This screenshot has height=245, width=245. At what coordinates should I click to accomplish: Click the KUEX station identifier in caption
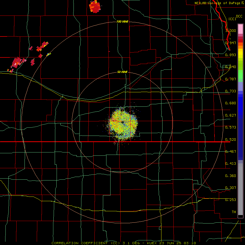coord(152,243)
